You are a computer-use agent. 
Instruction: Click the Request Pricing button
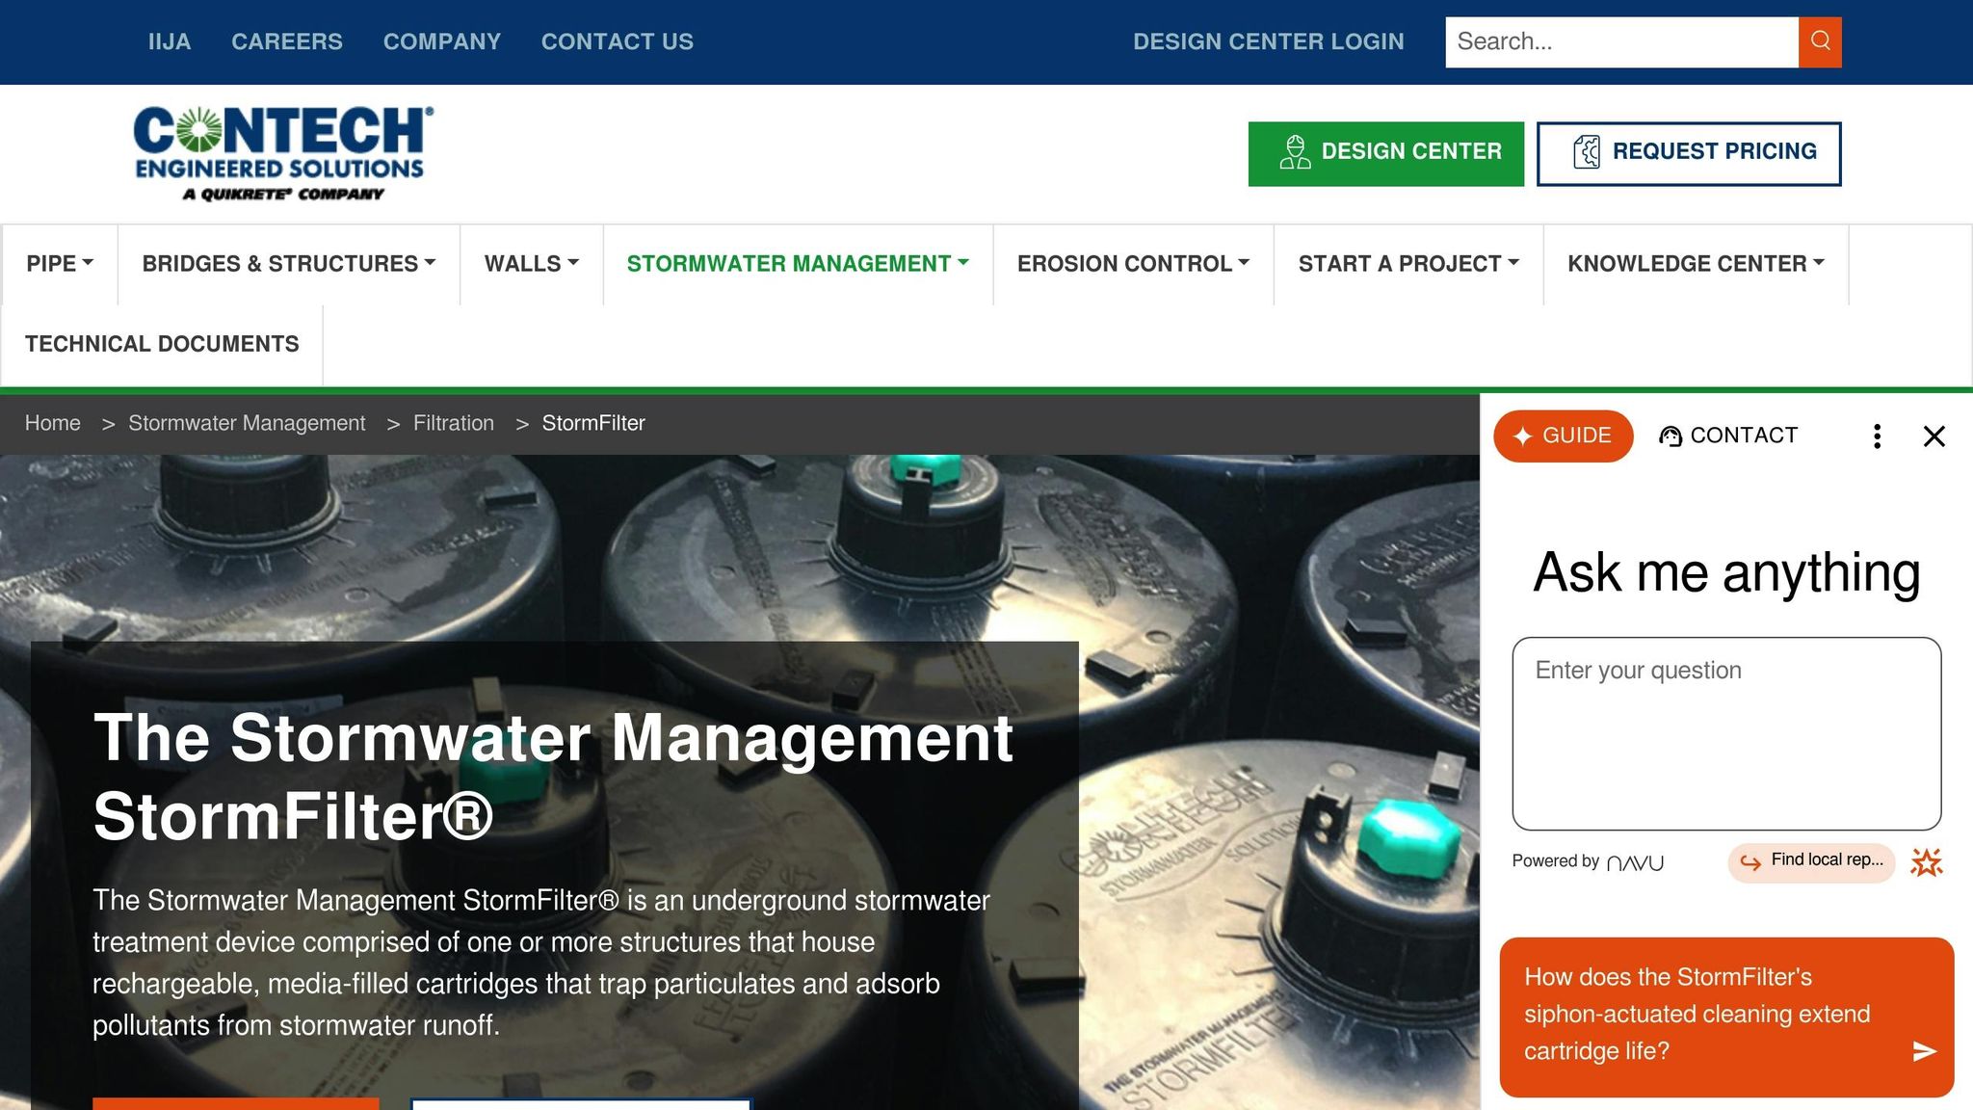pos(1689,153)
